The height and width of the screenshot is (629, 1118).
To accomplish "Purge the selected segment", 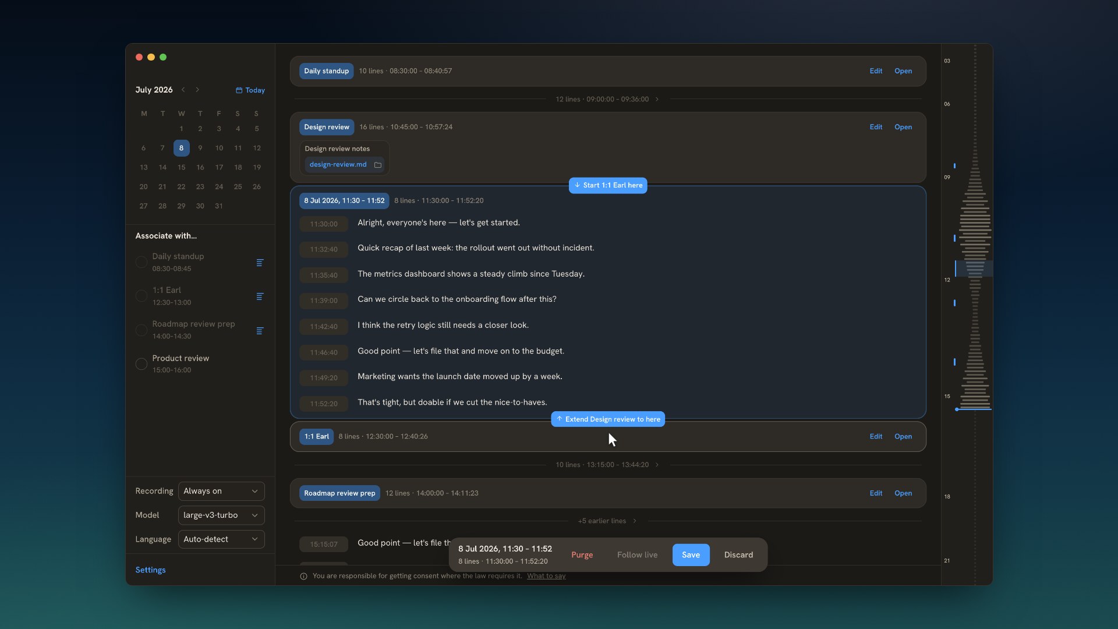I will pyautogui.click(x=582, y=555).
